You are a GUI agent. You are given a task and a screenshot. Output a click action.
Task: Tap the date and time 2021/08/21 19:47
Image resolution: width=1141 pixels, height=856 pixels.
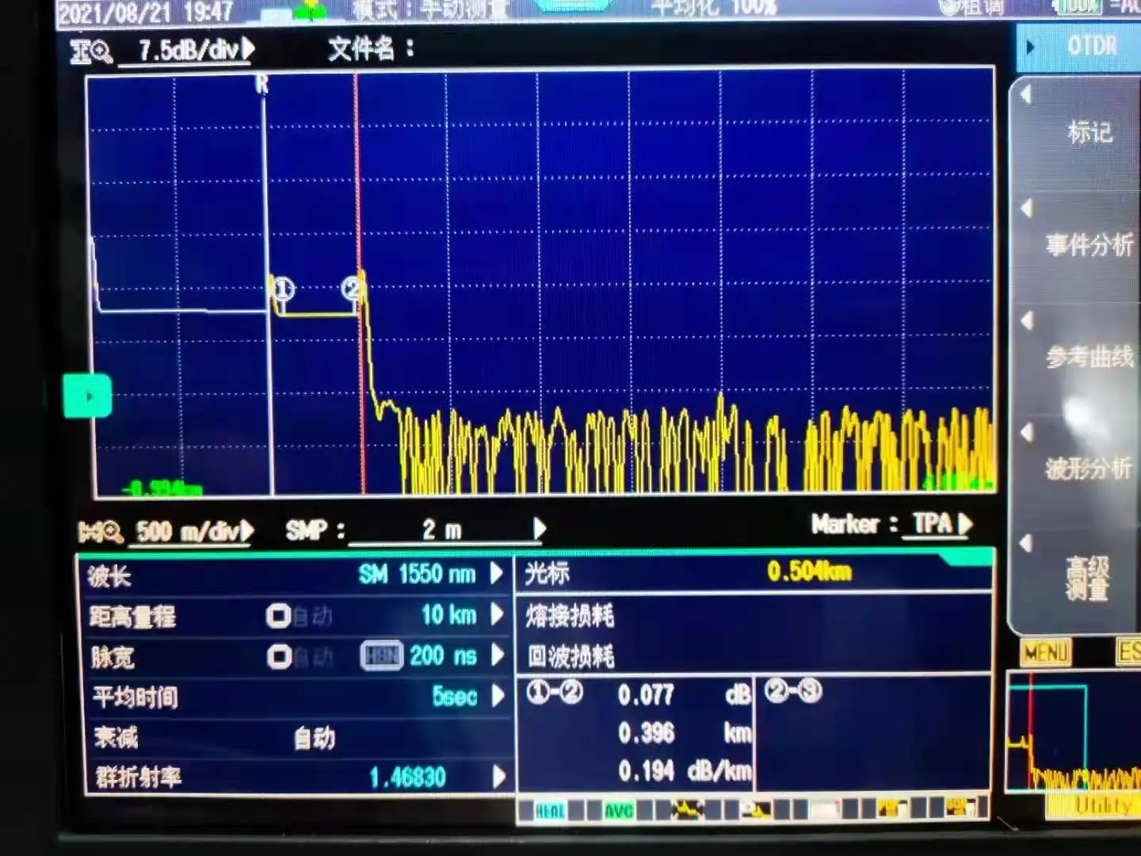[146, 12]
